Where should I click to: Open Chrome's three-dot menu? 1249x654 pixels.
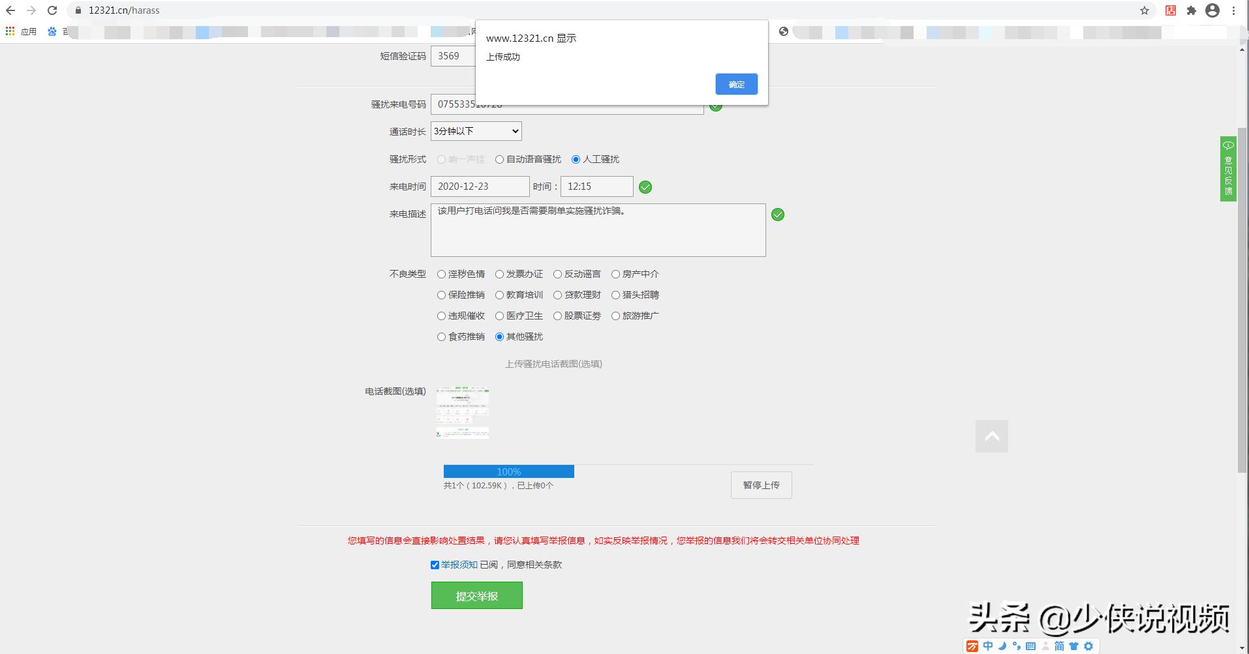1234,10
